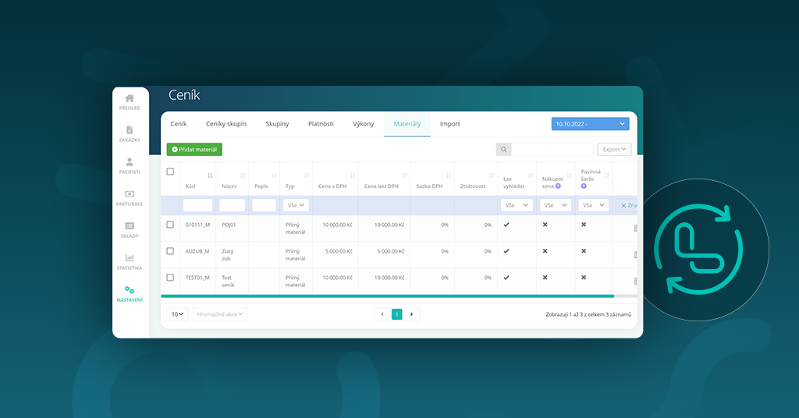The width and height of the screenshot is (799, 418).
Task: Click the records count summary text
Action: [x=588, y=314]
